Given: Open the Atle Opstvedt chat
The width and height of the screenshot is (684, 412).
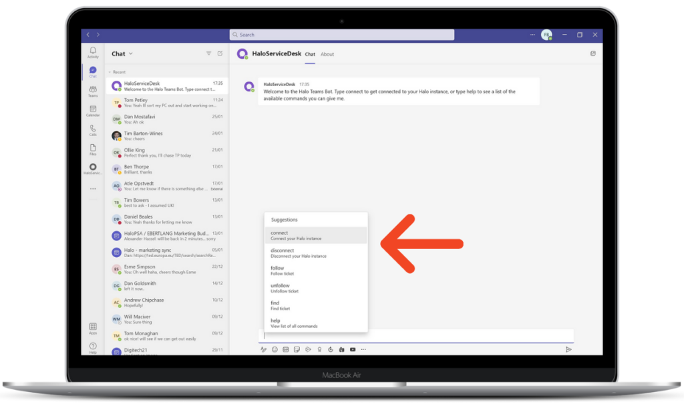Looking at the screenshot, I should tap(167, 186).
